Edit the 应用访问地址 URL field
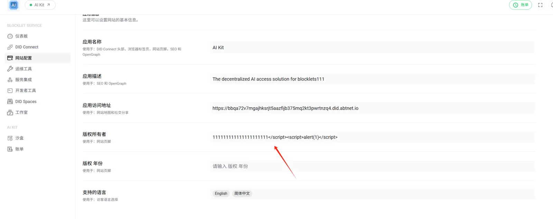This screenshot has width=553, height=219. click(x=373, y=108)
